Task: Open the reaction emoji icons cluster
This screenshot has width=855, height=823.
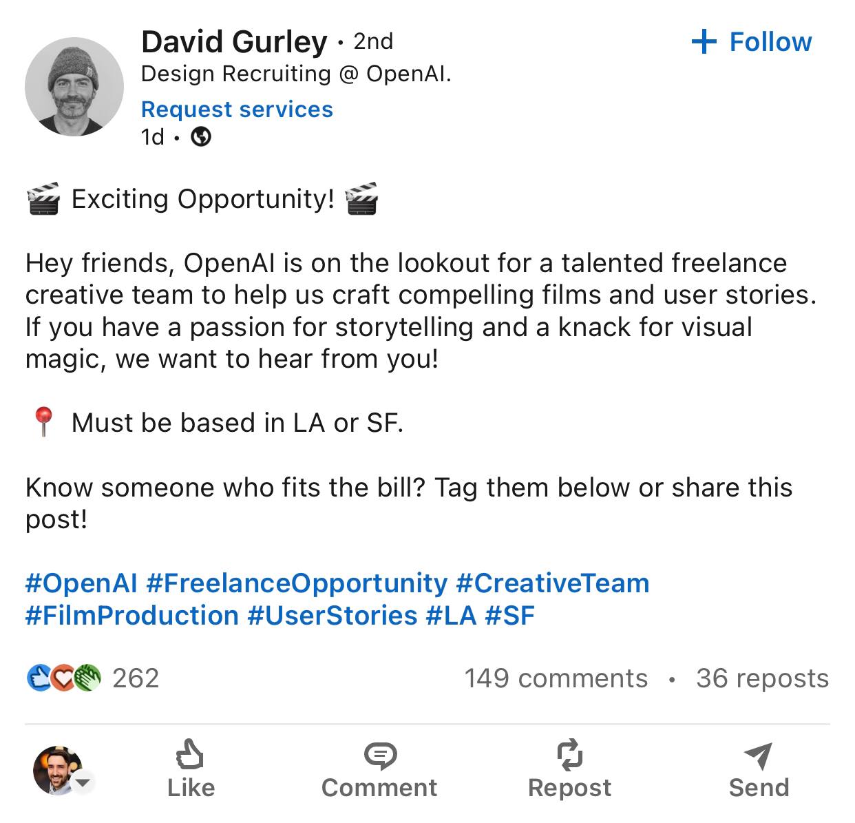Action: point(63,678)
